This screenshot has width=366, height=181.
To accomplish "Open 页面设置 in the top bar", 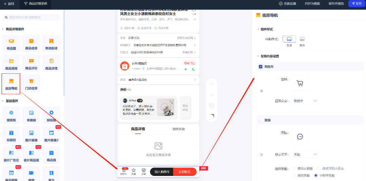I will coord(287,4).
